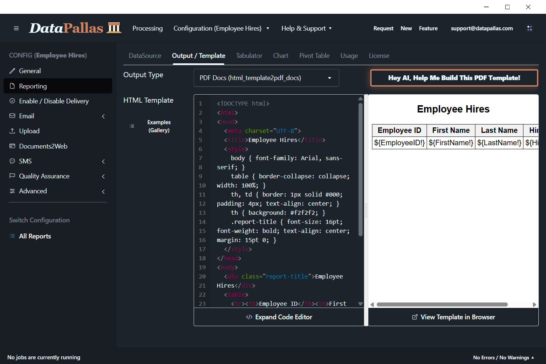The image size is (546, 364).
Task: Click the code brackets icon in Expand Code Editor
Action: click(249, 317)
